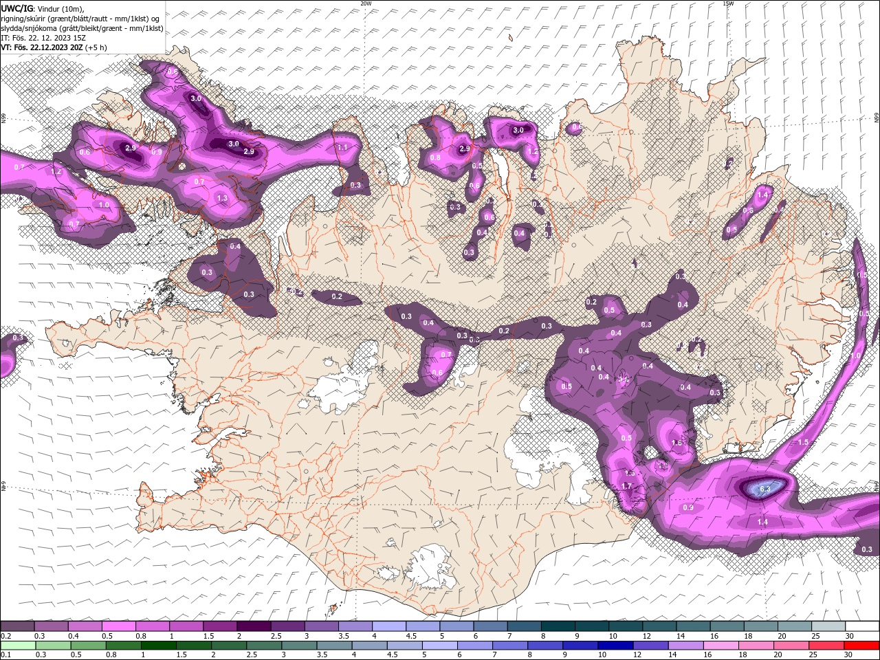This screenshot has width=880, height=660.
Task: Click the lower legend swatch for 2–2.5
Action: [x=229, y=646]
